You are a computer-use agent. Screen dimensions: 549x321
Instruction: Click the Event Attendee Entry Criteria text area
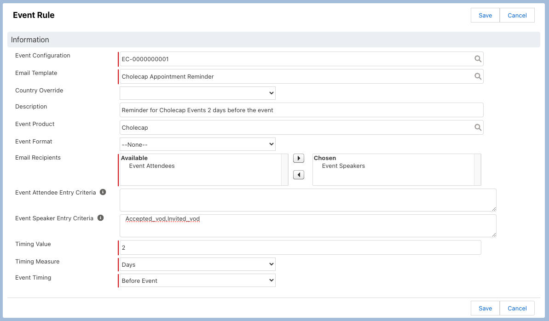pos(308,200)
